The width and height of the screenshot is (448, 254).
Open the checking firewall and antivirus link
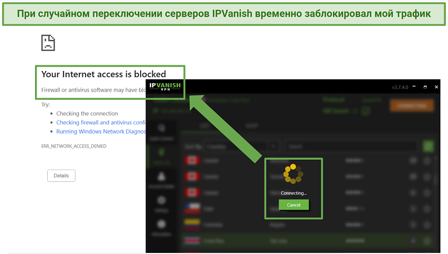[101, 123]
